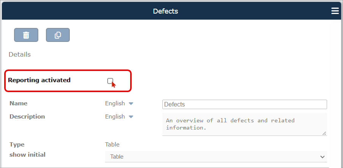Focus the Description text area
Screen dimensions: 343x168
click(245, 124)
